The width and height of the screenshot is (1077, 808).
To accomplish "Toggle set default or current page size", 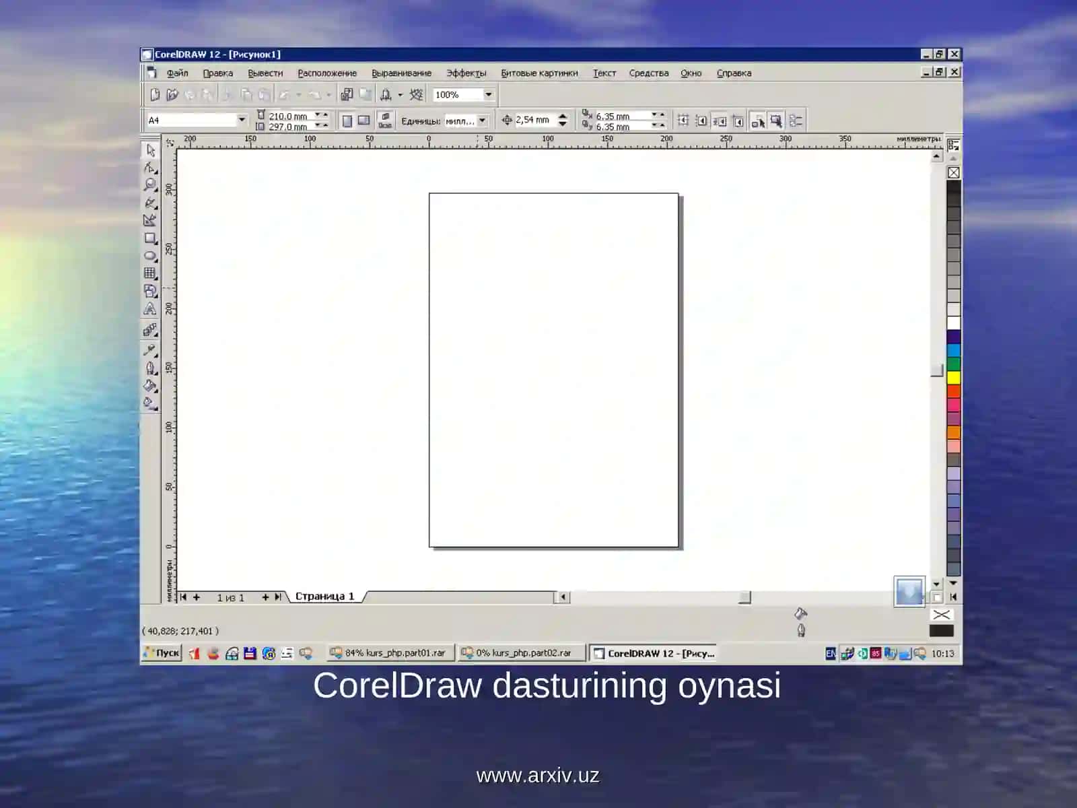I will [x=385, y=121].
